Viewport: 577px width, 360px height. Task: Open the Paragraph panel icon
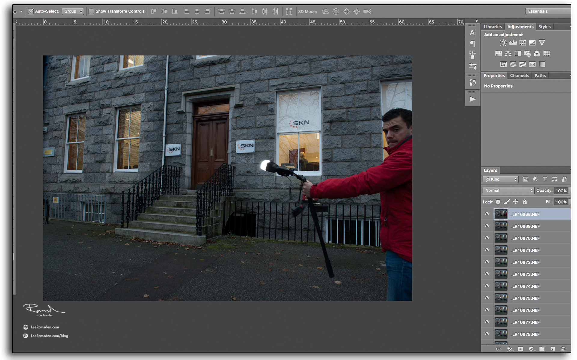pos(472,44)
